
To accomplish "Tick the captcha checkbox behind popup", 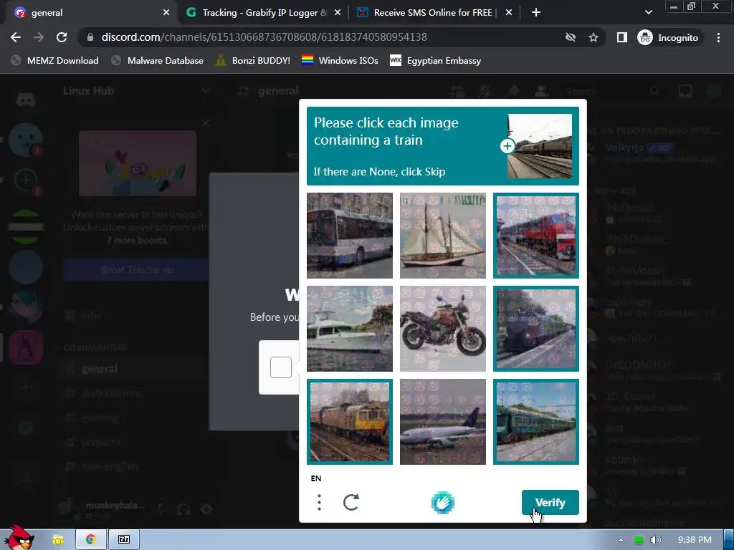I will [281, 367].
